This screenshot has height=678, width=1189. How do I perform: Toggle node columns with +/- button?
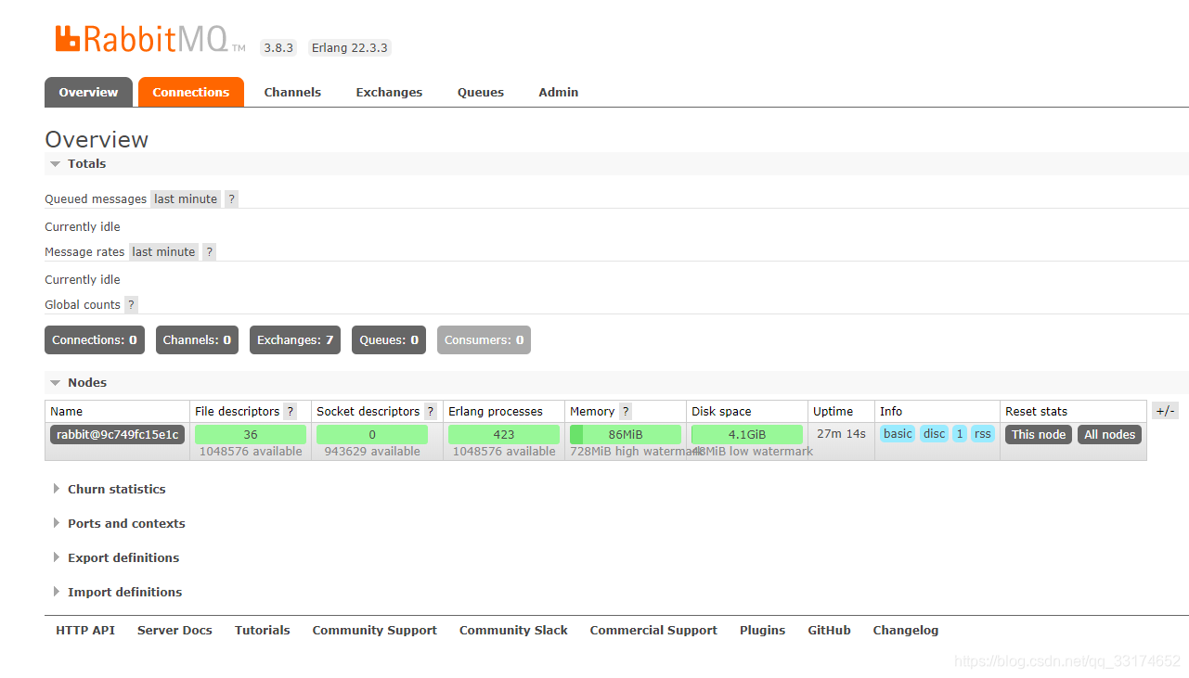click(x=1165, y=411)
